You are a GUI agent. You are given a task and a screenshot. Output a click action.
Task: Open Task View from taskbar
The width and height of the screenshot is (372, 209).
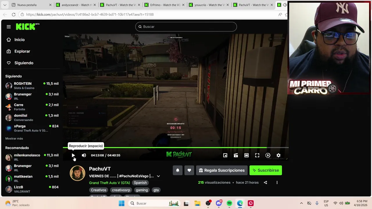pos(186,203)
